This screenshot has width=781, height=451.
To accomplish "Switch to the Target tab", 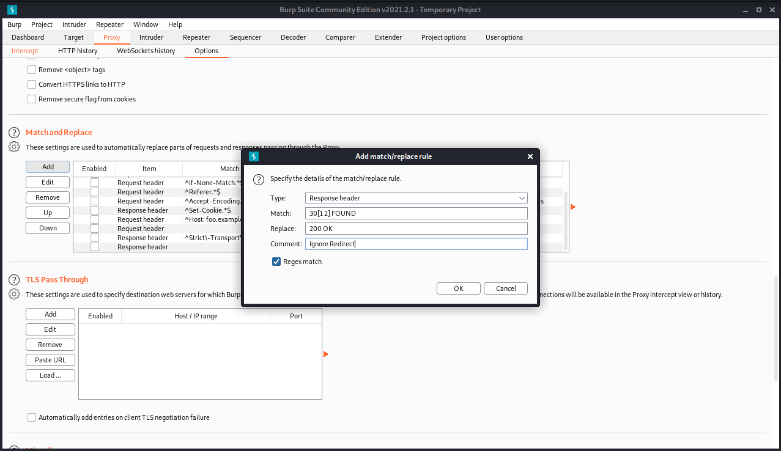I will [74, 37].
